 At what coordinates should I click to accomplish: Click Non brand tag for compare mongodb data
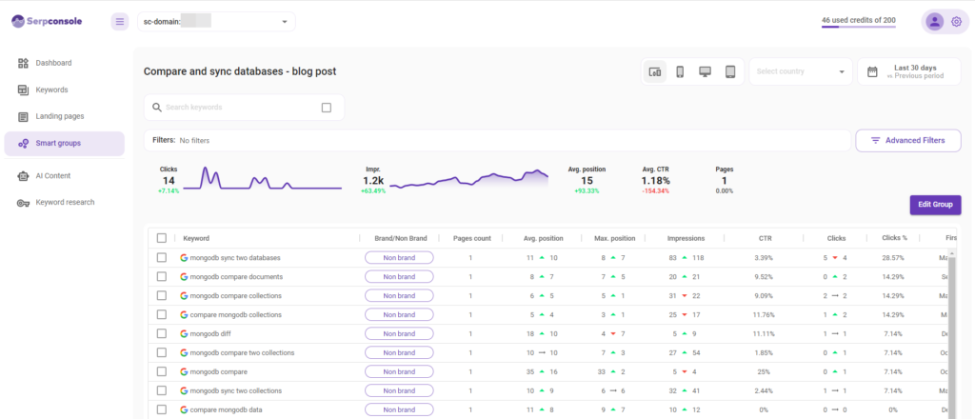[399, 409]
